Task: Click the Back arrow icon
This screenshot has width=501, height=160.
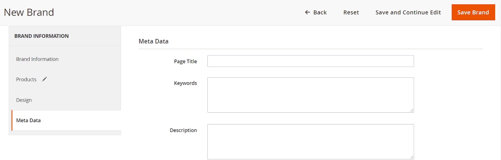Action: (x=307, y=12)
